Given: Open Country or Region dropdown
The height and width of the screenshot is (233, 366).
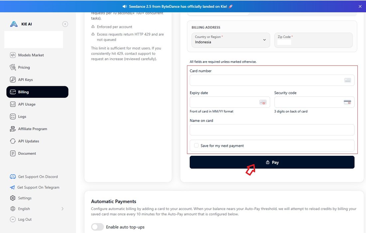Looking at the screenshot, I should point(231,40).
